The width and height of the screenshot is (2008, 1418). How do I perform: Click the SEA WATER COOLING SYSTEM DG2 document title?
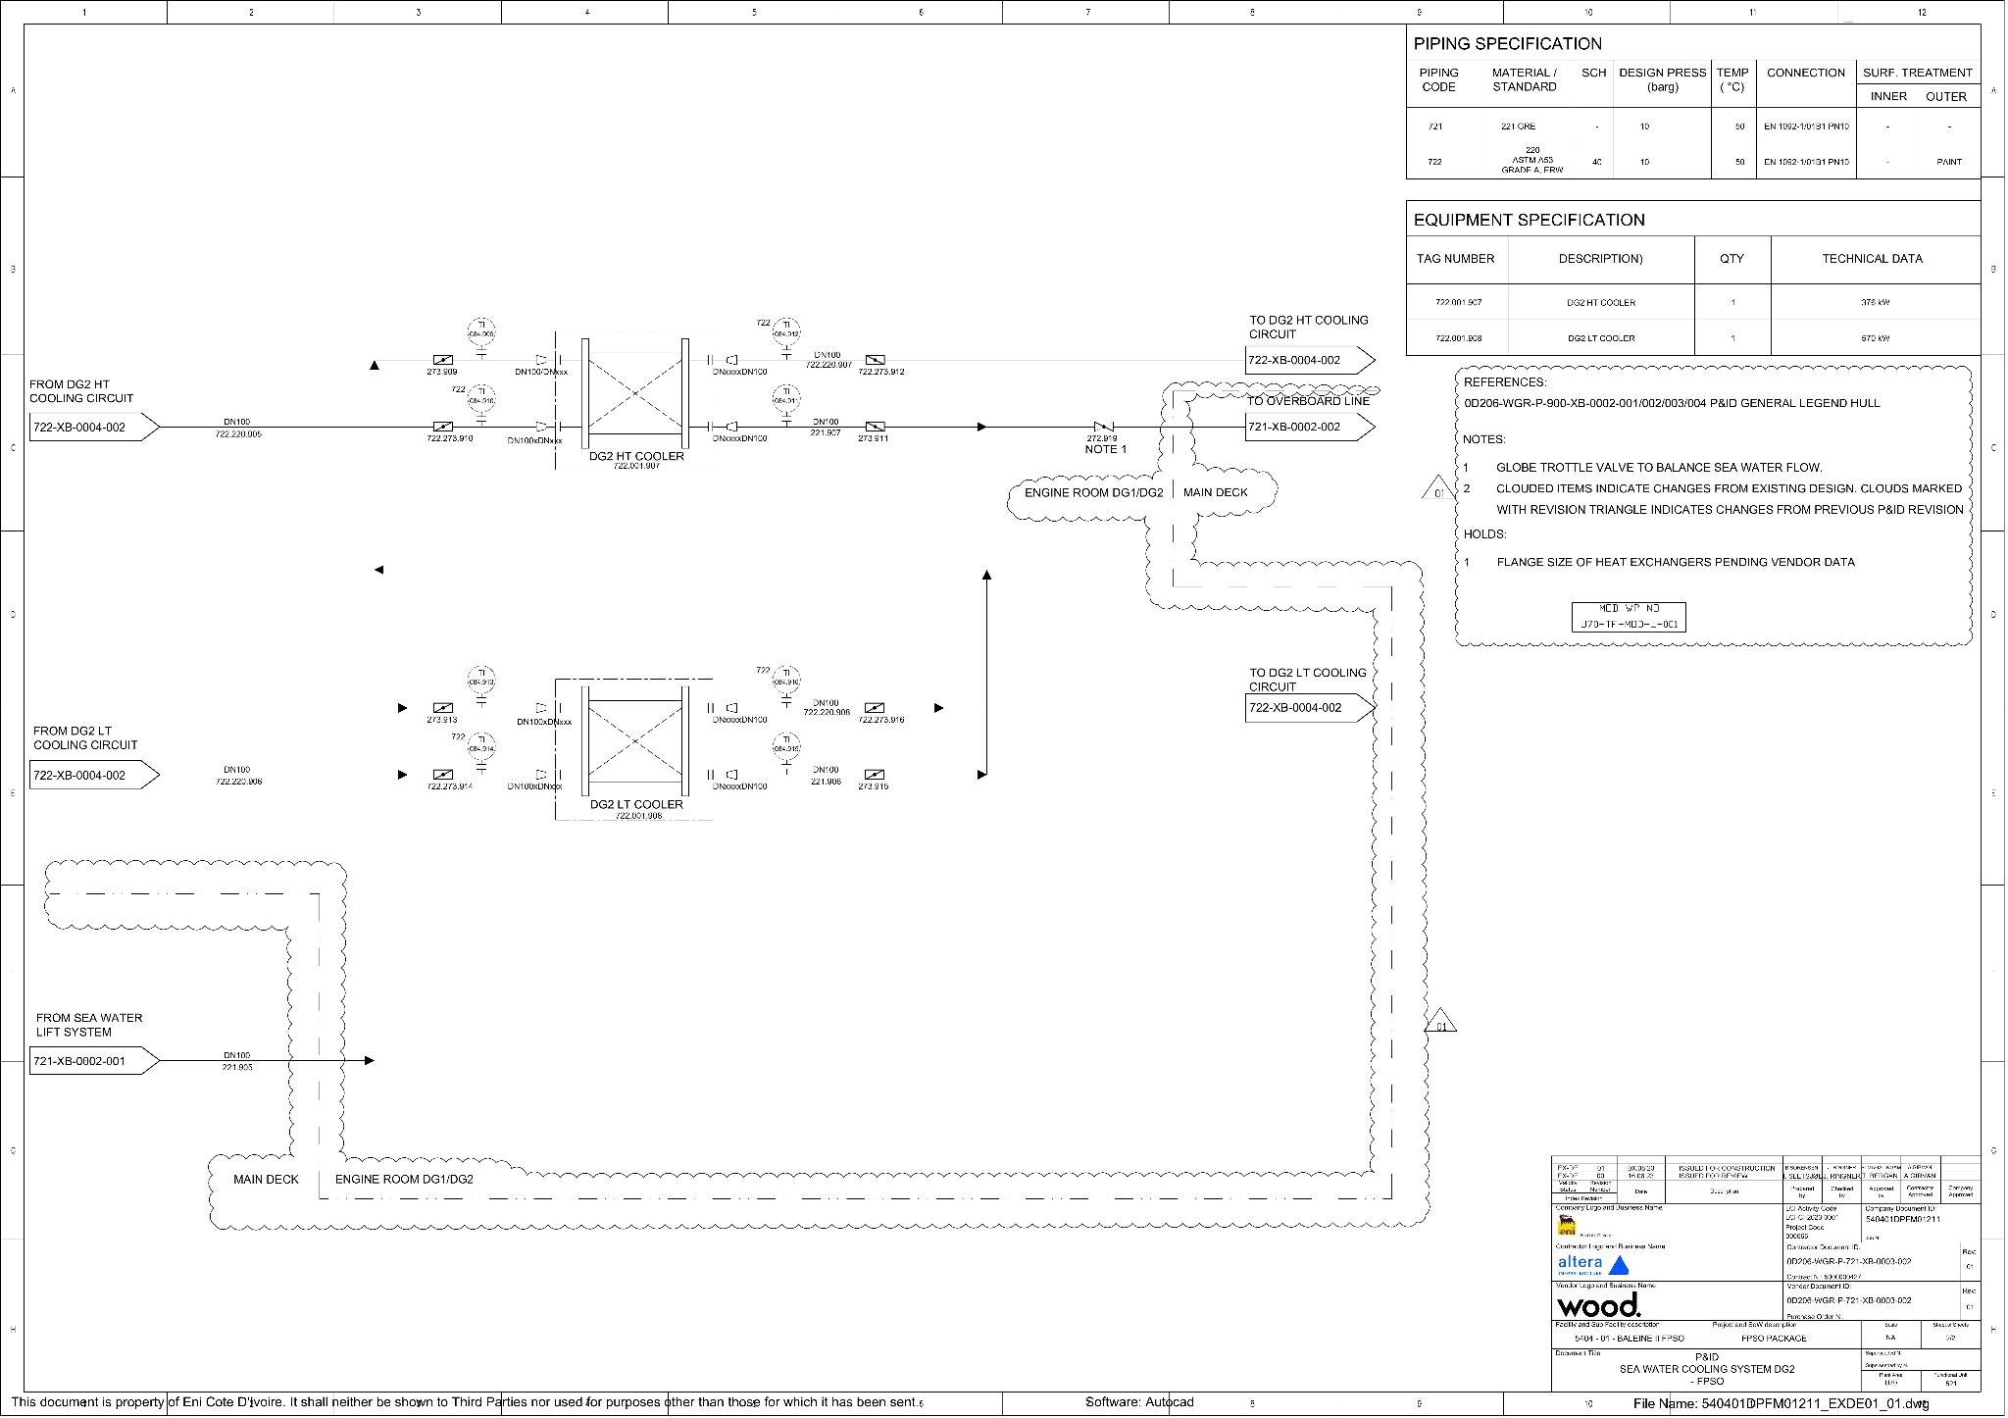(1707, 1369)
